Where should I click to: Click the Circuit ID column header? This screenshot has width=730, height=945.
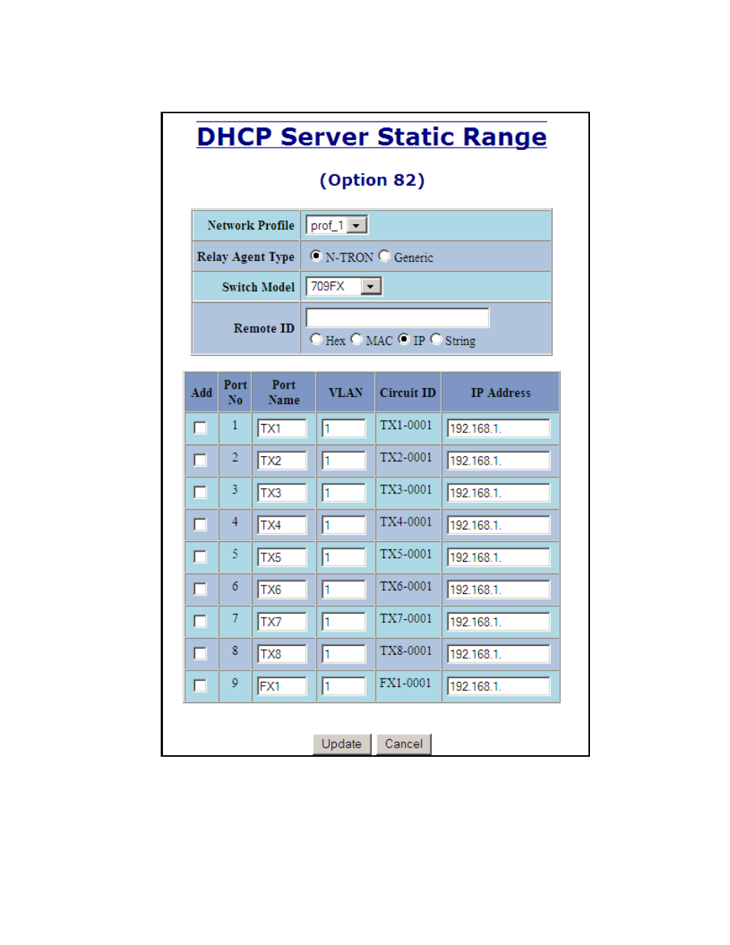(408, 393)
